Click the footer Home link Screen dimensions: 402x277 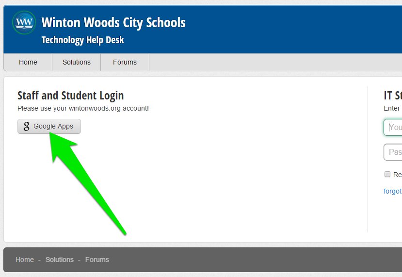[25, 260]
